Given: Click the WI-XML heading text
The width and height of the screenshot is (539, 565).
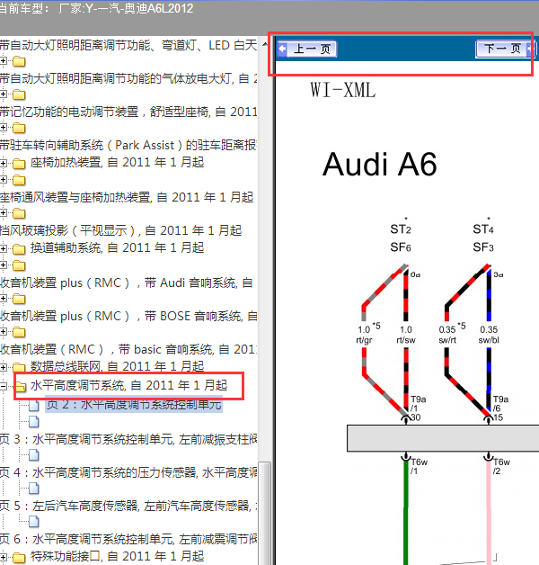Looking at the screenshot, I should pyautogui.click(x=342, y=90).
